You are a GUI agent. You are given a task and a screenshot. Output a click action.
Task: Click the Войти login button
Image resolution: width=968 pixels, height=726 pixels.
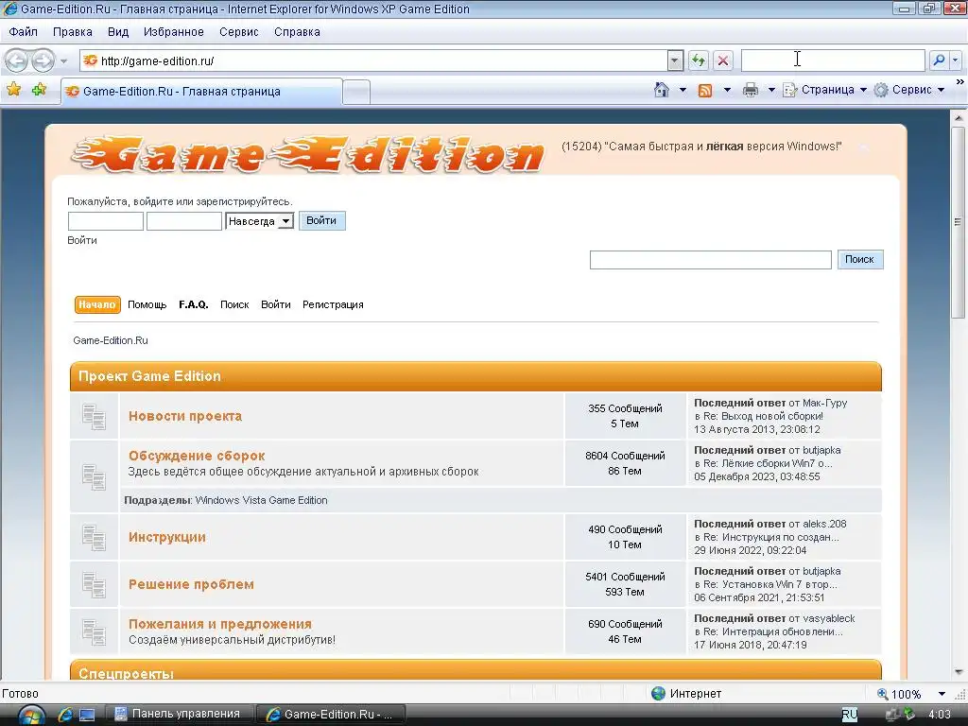pyautogui.click(x=321, y=220)
